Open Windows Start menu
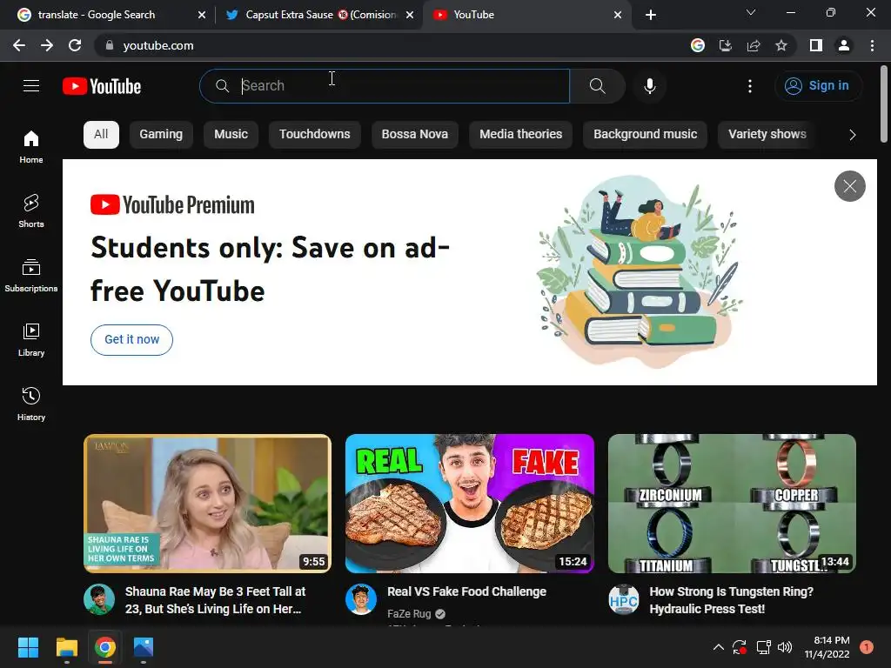The width and height of the screenshot is (891, 668). point(28,647)
